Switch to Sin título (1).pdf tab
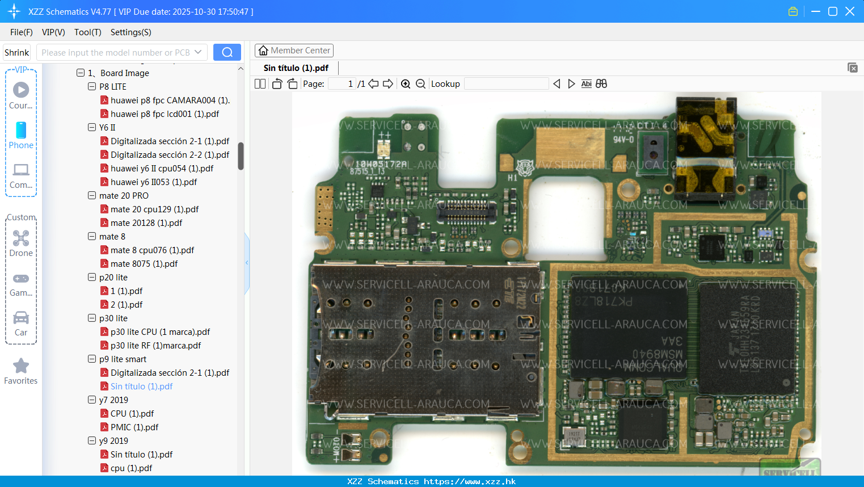 coord(296,68)
